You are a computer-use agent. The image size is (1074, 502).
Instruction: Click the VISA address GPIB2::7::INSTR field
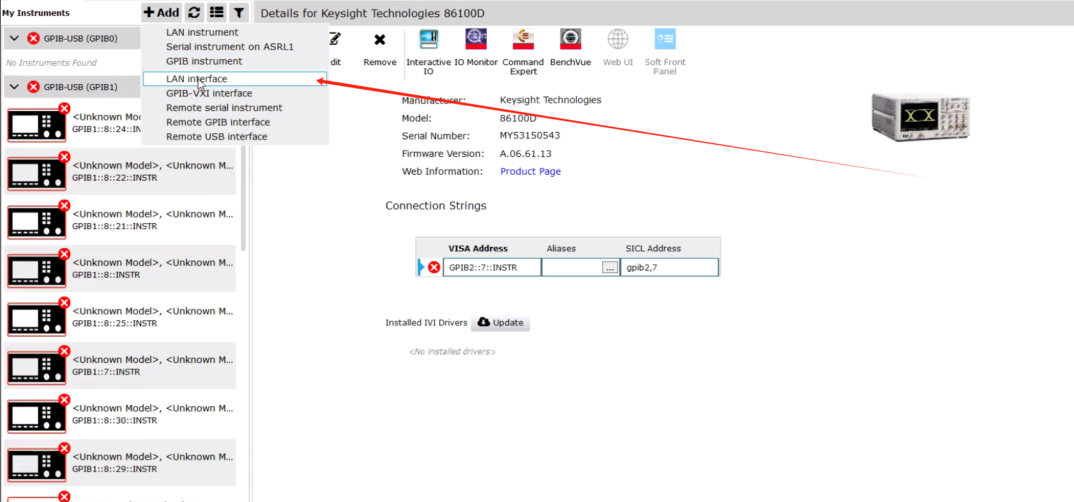(x=492, y=268)
